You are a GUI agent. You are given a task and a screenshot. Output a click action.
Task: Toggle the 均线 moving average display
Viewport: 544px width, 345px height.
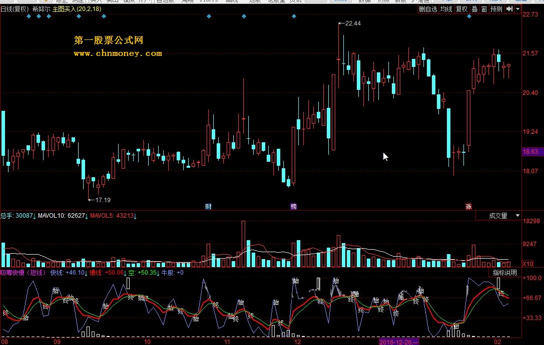[x=446, y=9]
